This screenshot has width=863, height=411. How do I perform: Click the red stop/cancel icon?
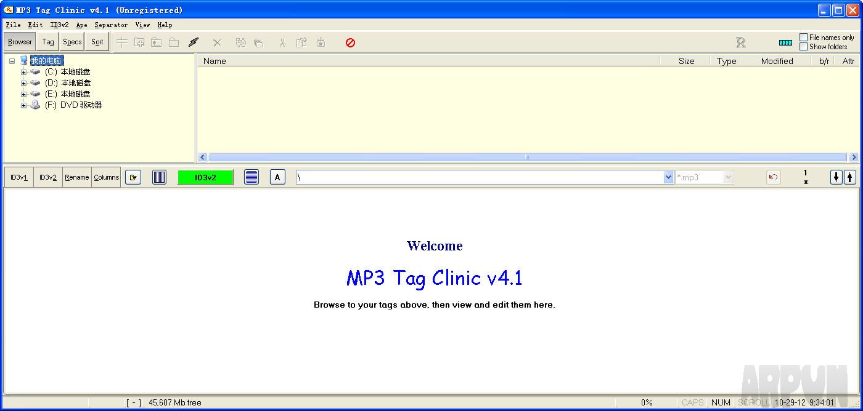coord(350,42)
